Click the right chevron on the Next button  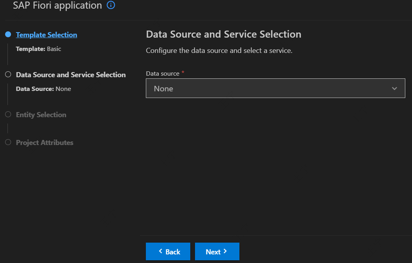click(225, 251)
